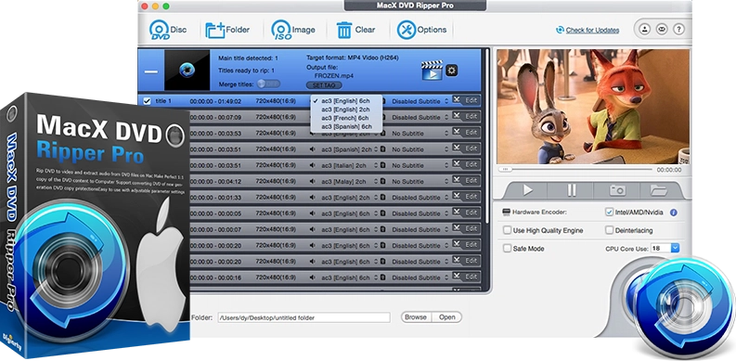Load a DVD with the Disc button
Screen dimensions: 736x361
(168, 30)
